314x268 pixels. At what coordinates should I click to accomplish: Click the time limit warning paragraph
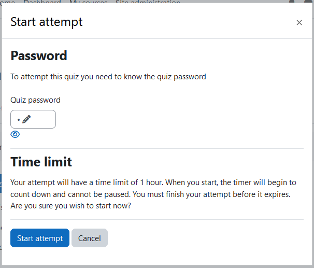pos(153,194)
